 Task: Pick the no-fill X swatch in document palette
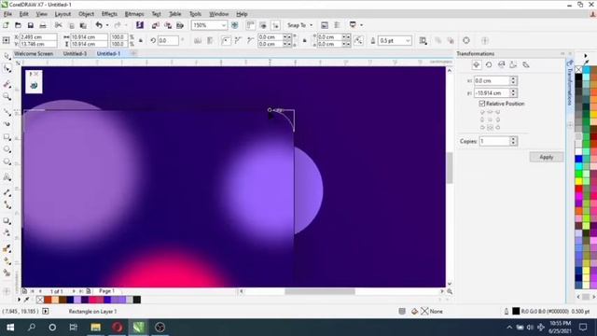tap(40, 300)
